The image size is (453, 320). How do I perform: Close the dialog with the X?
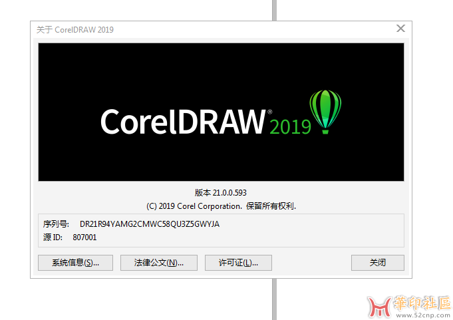400,29
